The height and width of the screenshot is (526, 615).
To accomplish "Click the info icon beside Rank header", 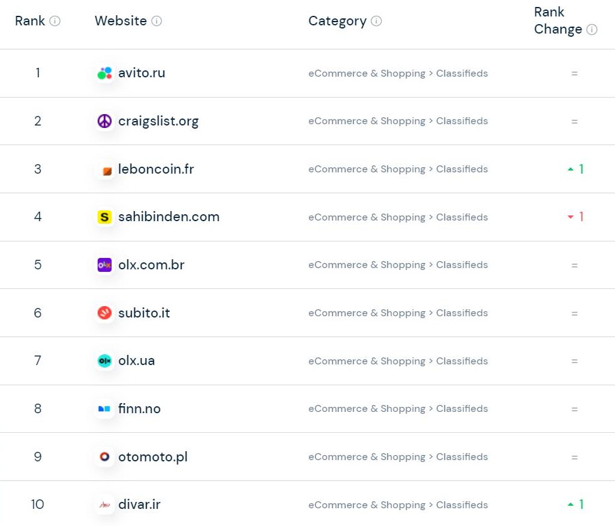I will pyautogui.click(x=55, y=21).
